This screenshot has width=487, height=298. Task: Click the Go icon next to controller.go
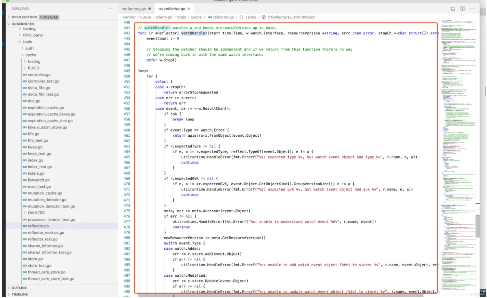(25, 75)
